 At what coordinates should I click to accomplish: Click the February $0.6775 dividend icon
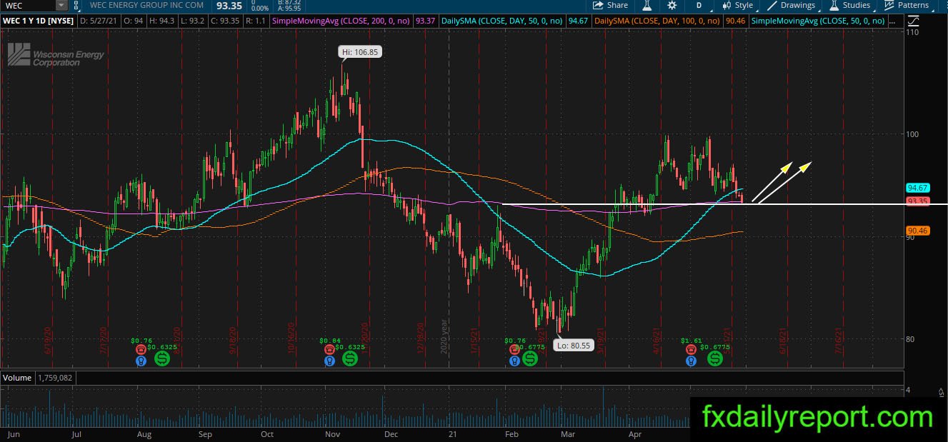coord(530,358)
